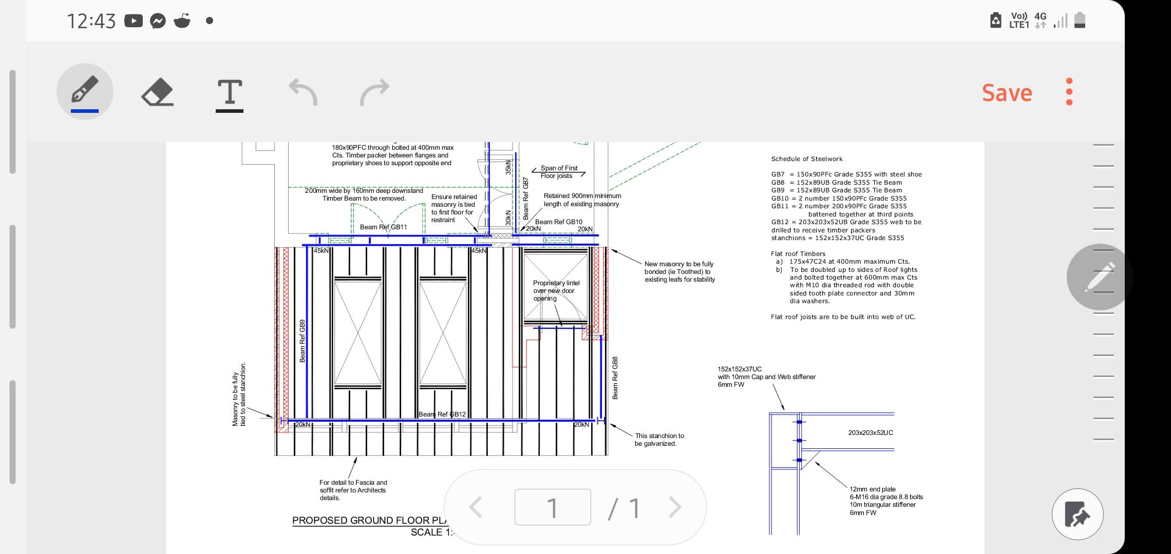This screenshot has width=1171, height=554.
Task: Tap the 'Beam Ref GB10' label
Action: [559, 222]
